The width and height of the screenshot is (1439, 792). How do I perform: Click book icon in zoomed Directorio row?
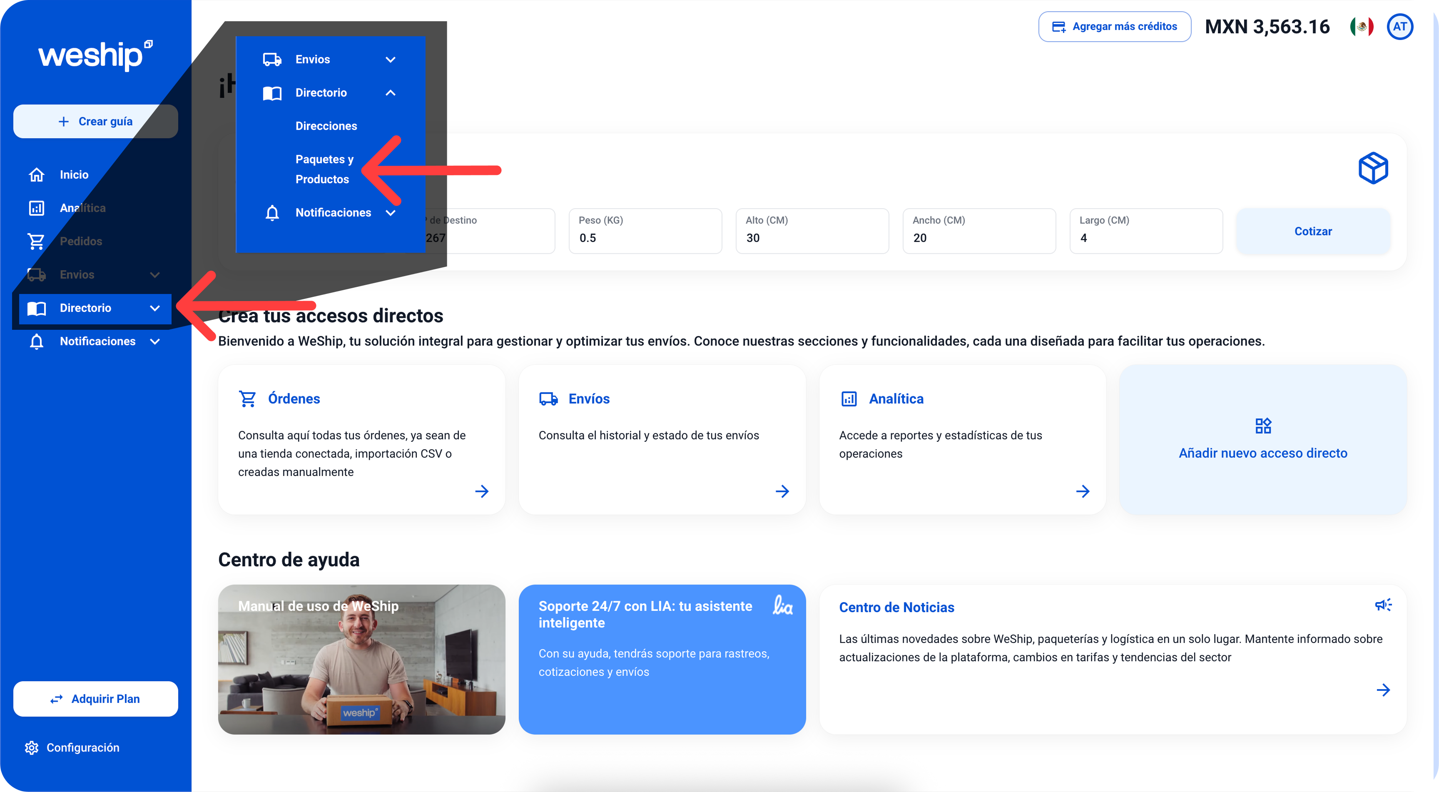click(x=272, y=93)
